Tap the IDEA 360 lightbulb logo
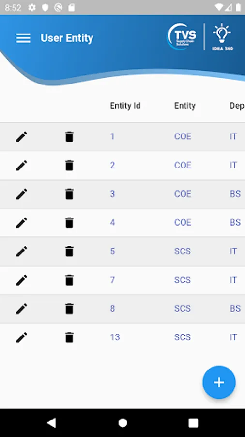245x437 pixels. click(x=222, y=37)
